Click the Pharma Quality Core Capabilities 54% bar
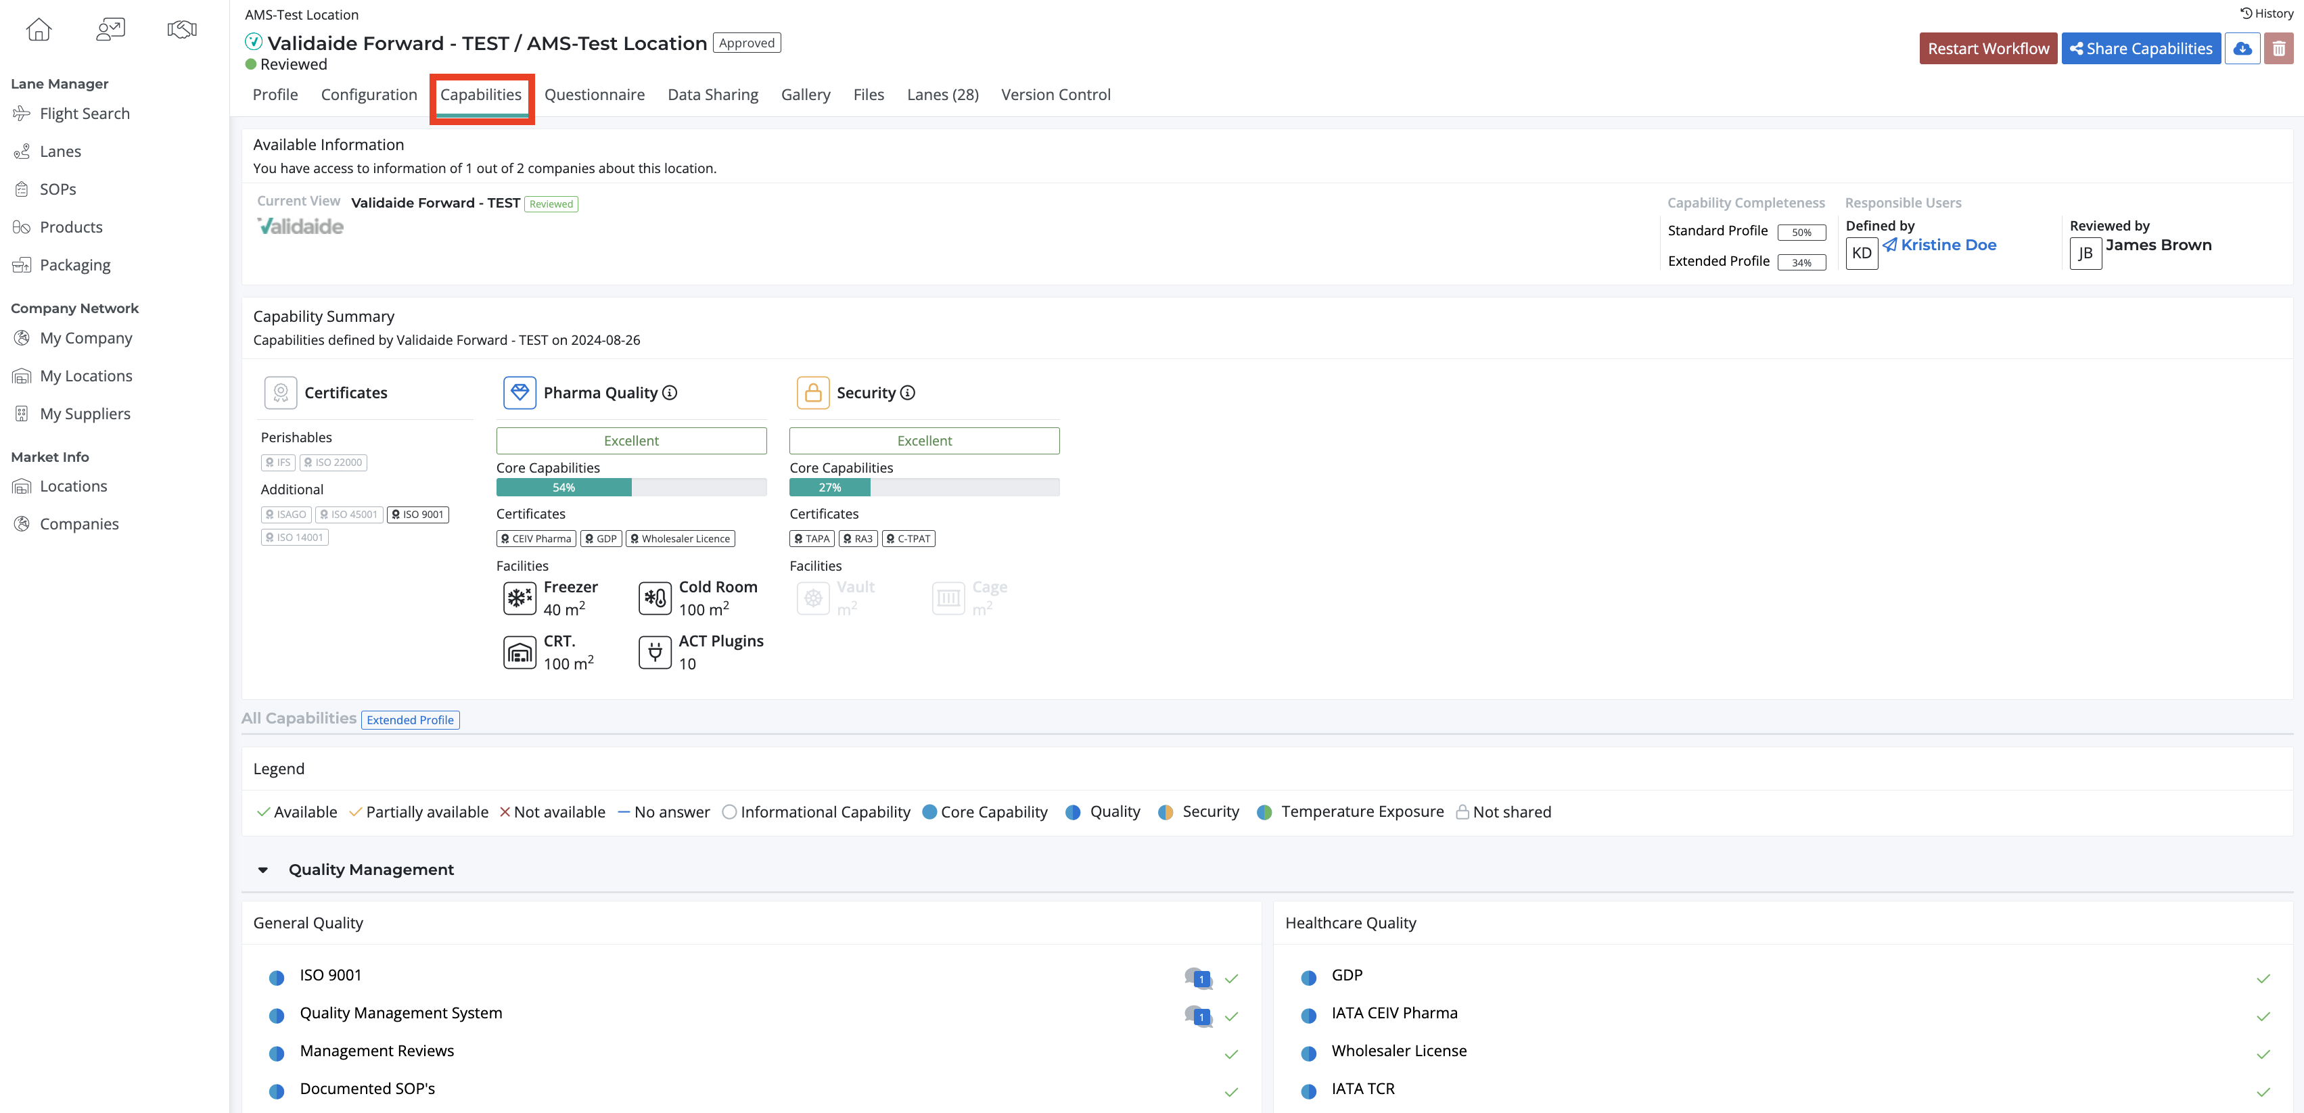 (631, 488)
